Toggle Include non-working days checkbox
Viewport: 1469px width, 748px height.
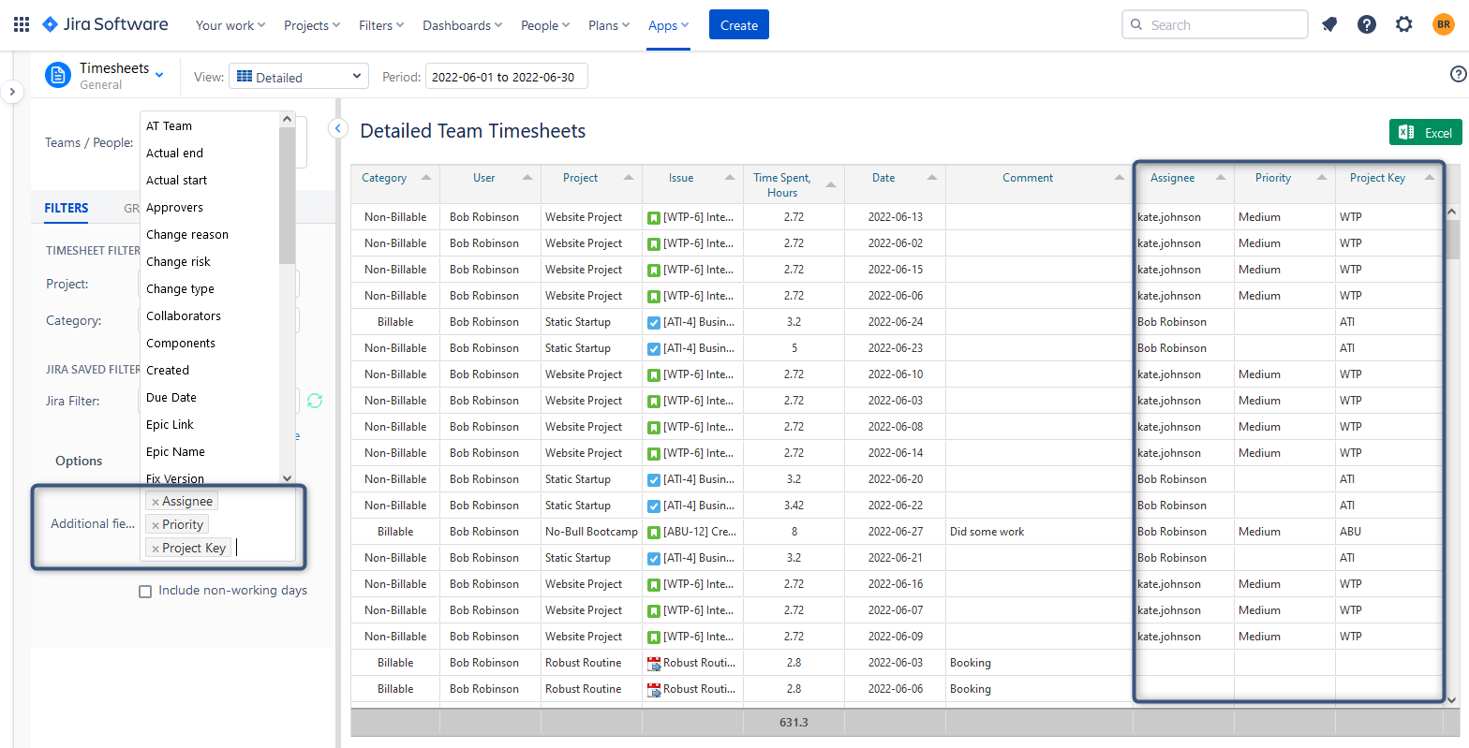(145, 592)
